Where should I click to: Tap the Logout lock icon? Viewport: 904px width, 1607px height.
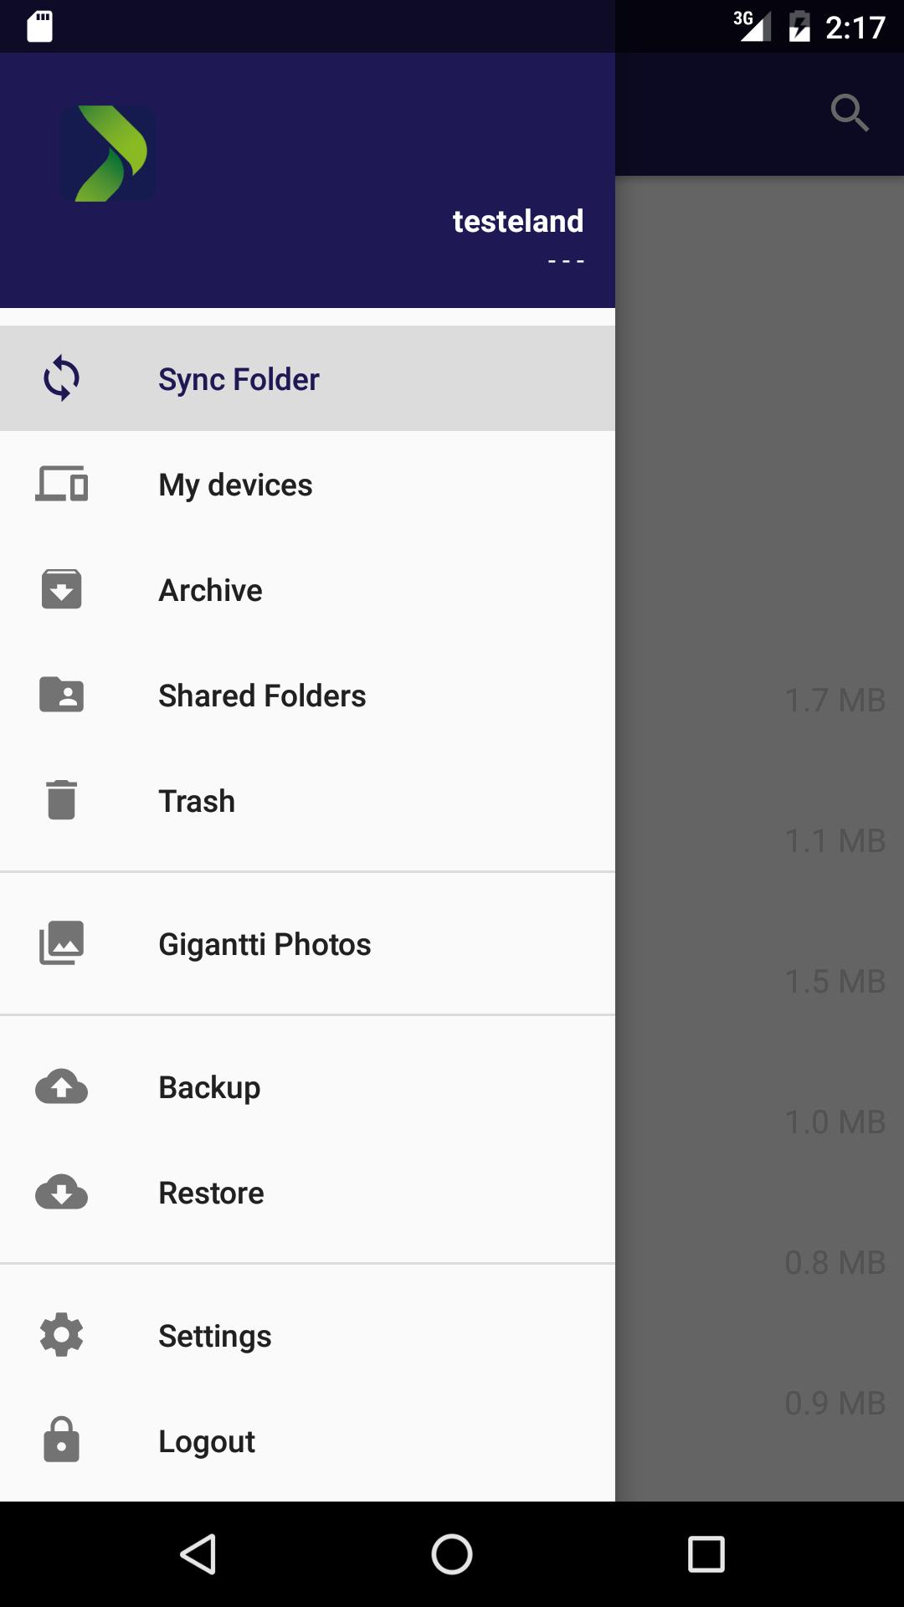(x=61, y=1440)
